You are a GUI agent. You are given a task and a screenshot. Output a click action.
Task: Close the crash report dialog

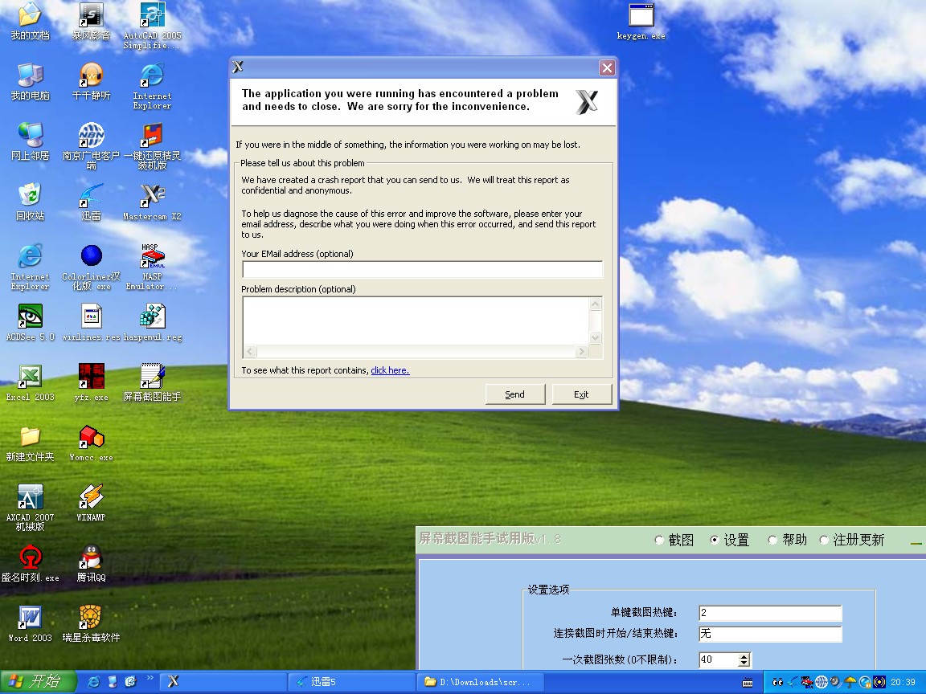[x=607, y=67]
